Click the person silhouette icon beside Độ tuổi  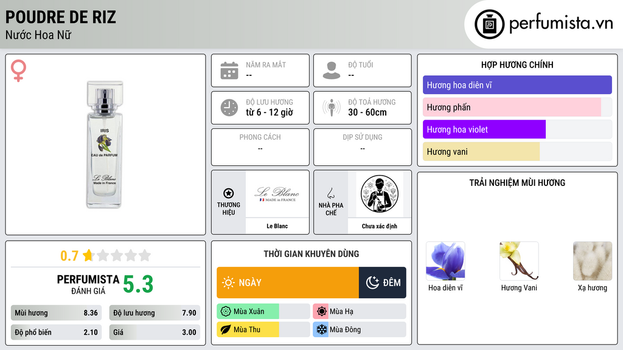(x=332, y=70)
